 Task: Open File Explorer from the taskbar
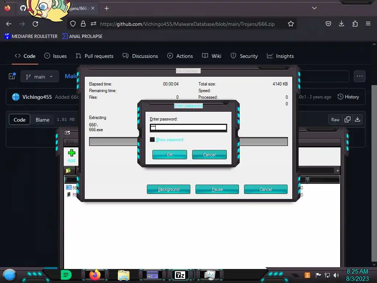[x=124, y=275]
